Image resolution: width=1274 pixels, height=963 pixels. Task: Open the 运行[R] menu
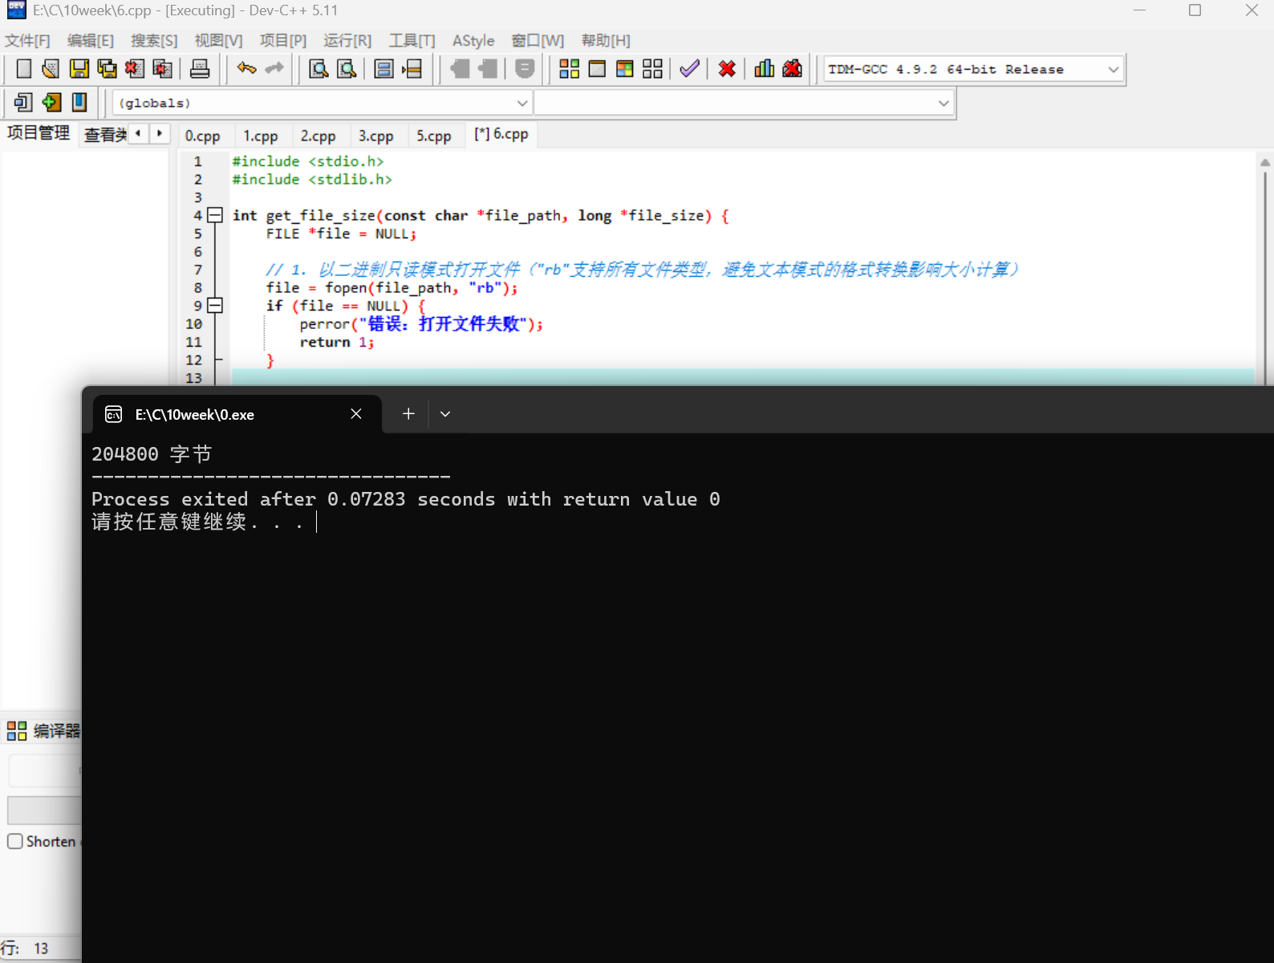[347, 40]
